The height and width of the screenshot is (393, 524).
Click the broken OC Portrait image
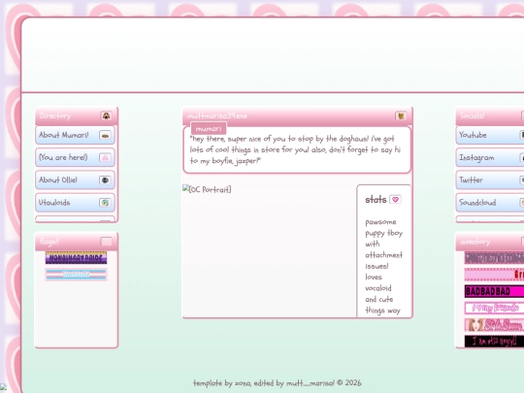207,189
